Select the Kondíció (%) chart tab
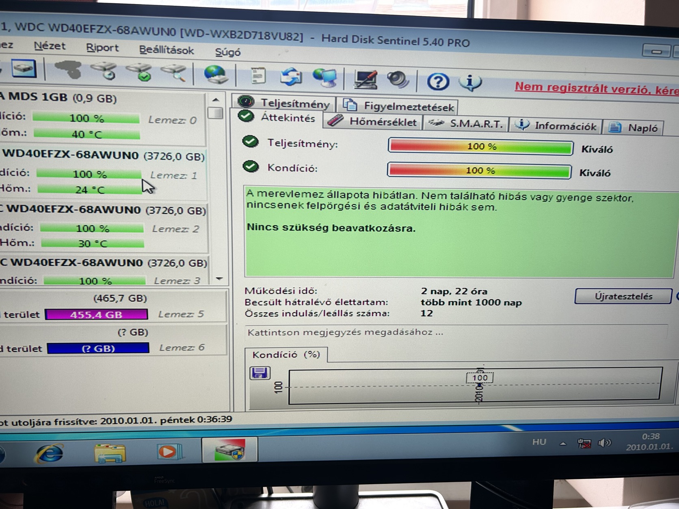 [x=286, y=354]
